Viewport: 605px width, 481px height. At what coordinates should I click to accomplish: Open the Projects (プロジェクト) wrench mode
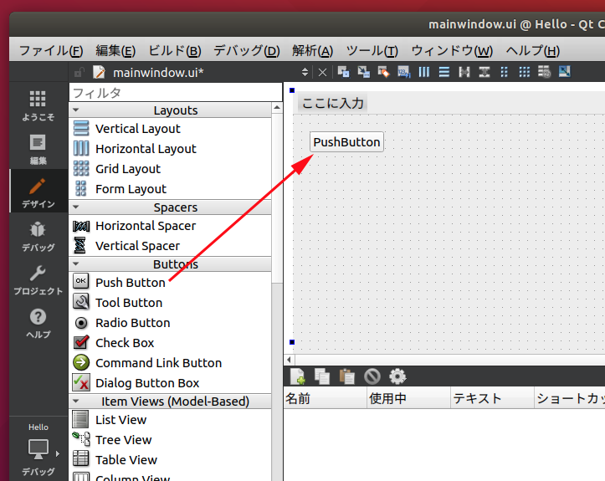38,279
